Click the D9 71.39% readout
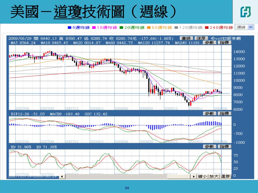258x193 pixels. click(x=47, y=147)
